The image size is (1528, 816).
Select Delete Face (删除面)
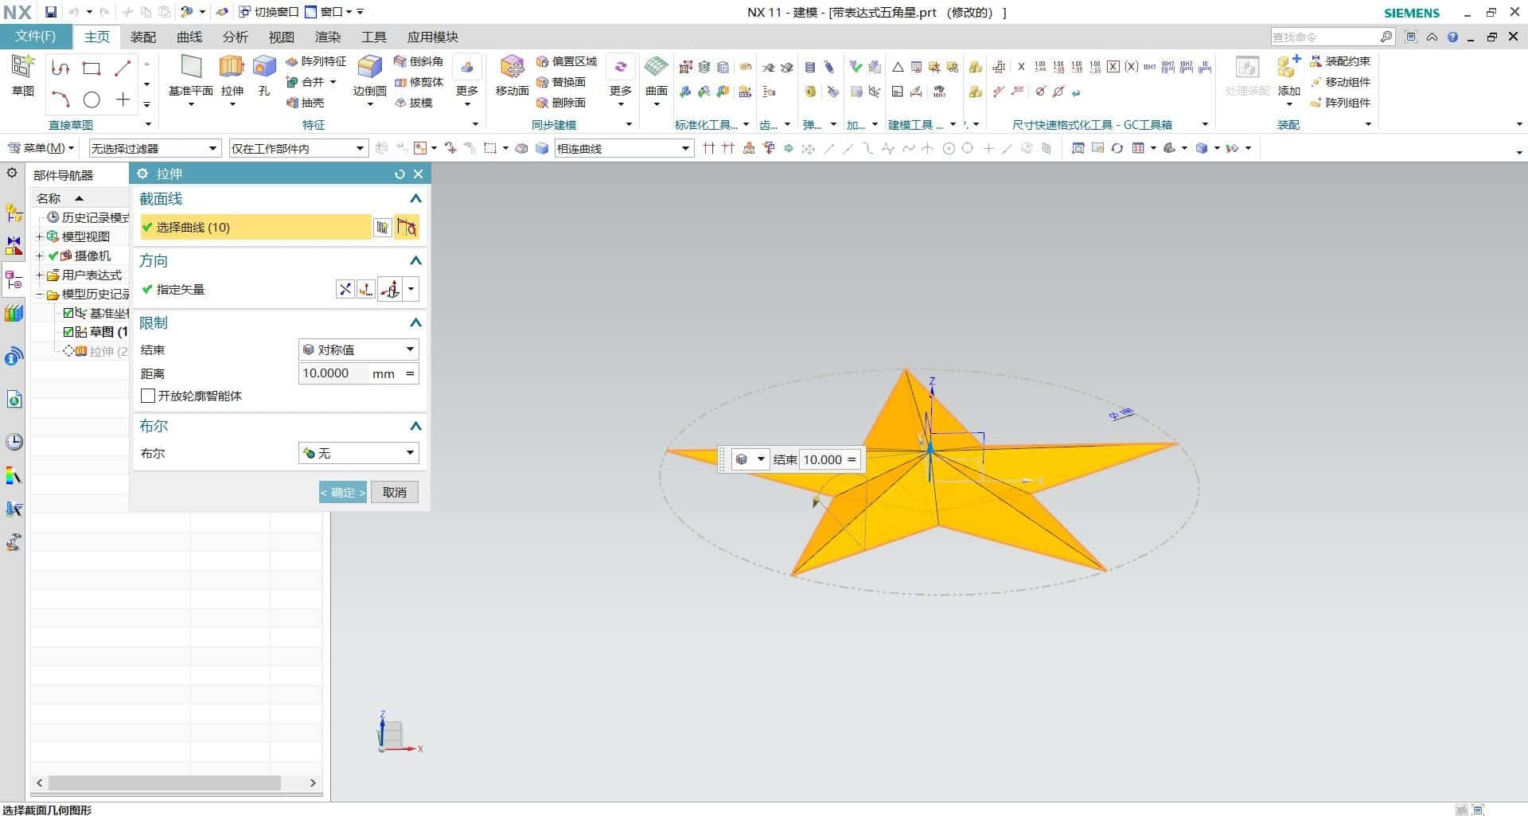click(x=561, y=103)
